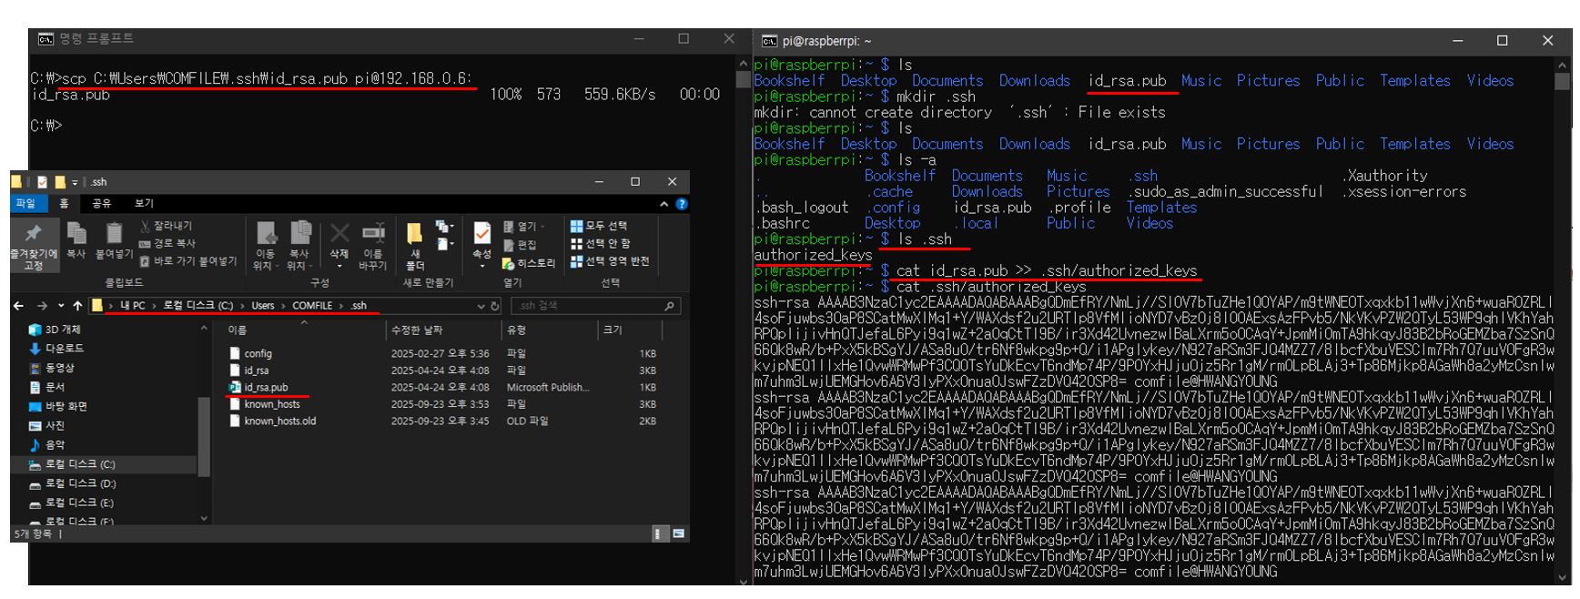
Task: Open the 보기 (View) ribbon tab
Action: (144, 203)
